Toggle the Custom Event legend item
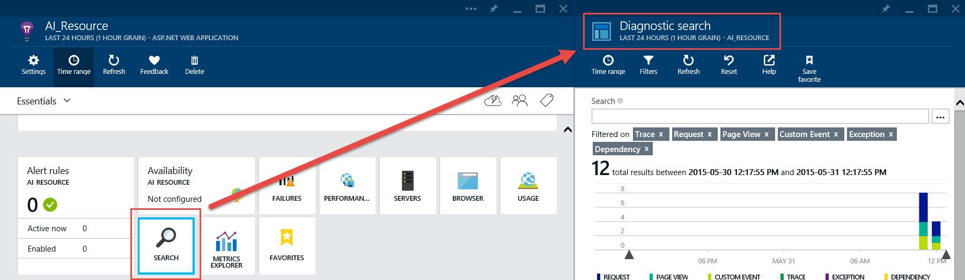The width and height of the screenshot is (965, 280). tap(734, 277)
